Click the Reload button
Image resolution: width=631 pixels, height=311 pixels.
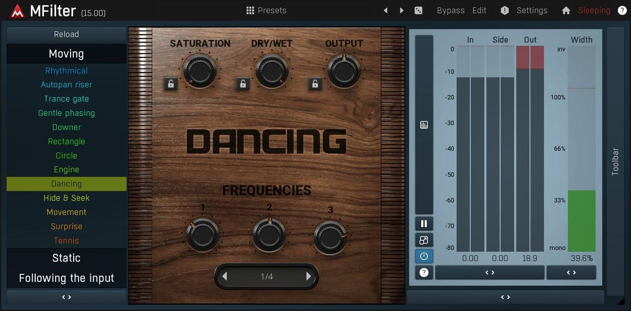click(66, 34)
